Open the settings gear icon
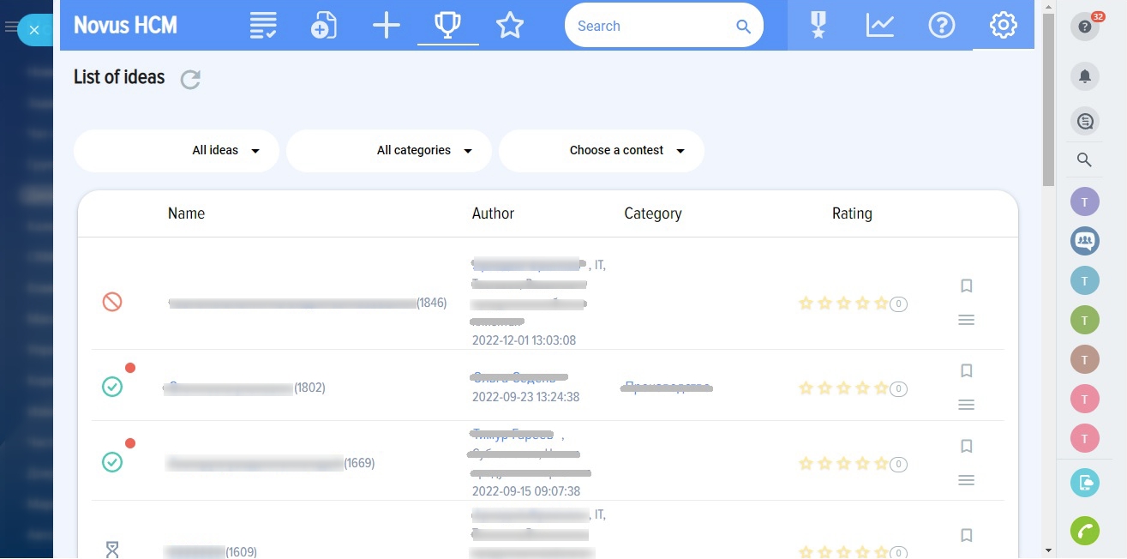Viewport: 1127px width, 559px height. [1002, 26]
